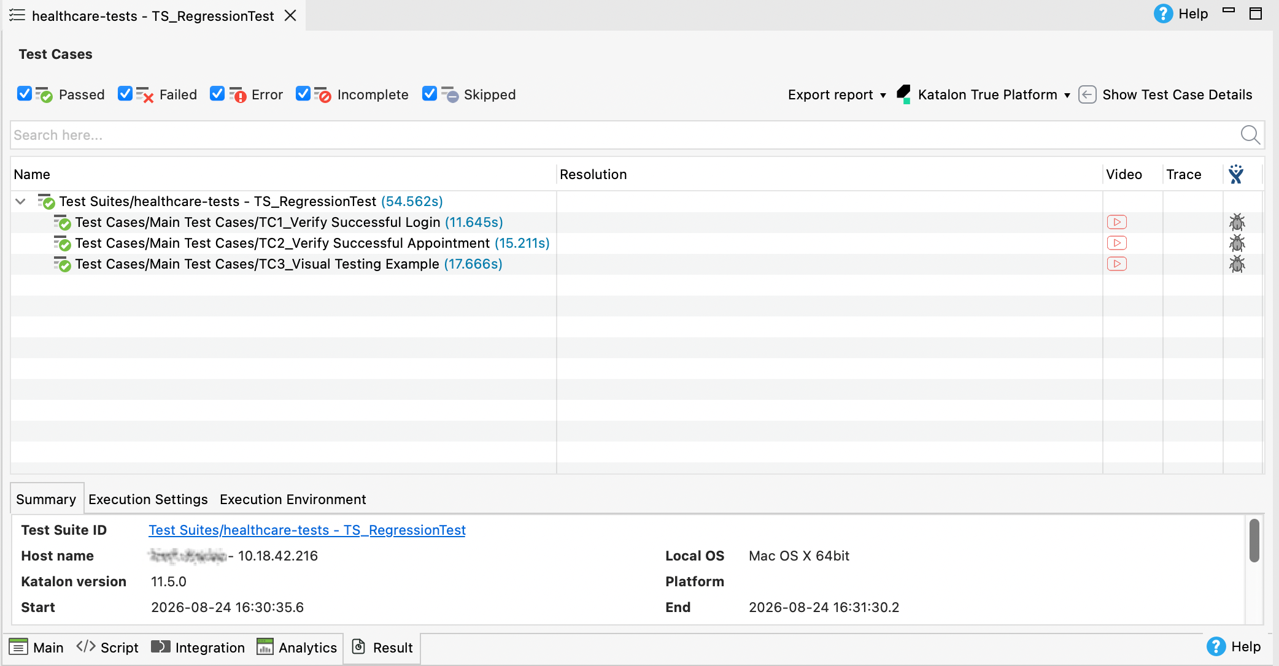Click the host IP 10.18.42.216
This screenshot has height=666, width=1279.
[x=278, y=556]
